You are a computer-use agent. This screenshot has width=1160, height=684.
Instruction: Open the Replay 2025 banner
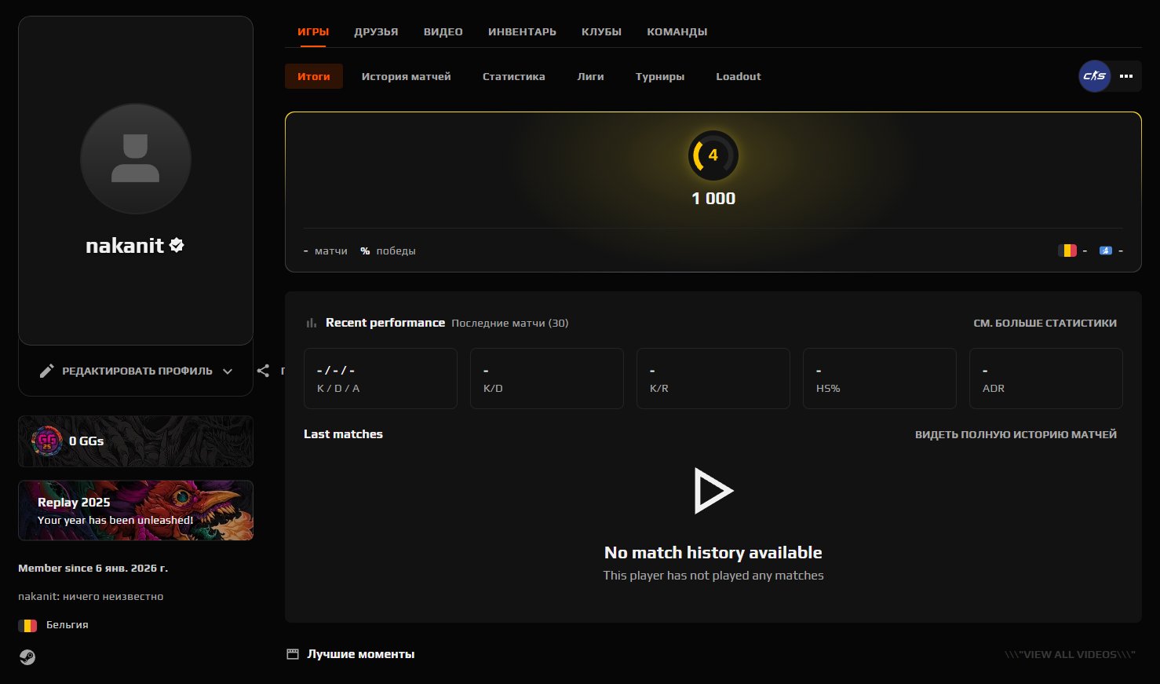136,510
